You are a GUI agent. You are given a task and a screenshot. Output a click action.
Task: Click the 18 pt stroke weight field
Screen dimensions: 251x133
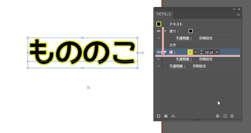pyautogui.click(x=209, y=52)
